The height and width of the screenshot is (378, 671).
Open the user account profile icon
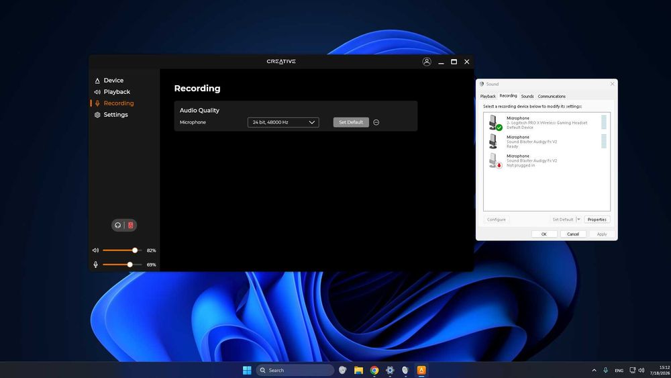427,62
